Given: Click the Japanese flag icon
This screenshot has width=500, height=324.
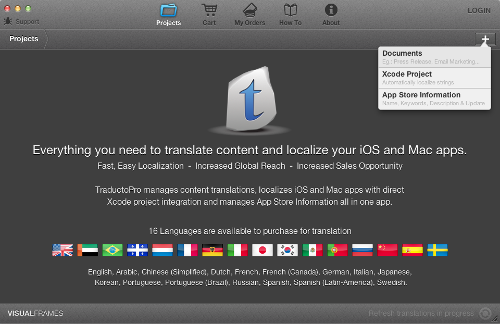Looking at the screenshot, I should (x=262, y=250).
